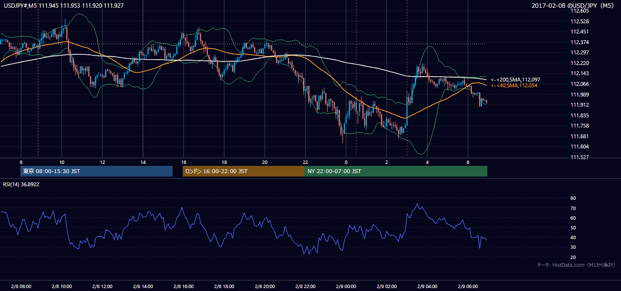The image size is (621, 291).
Task: Click the RSI(14) 36.8922 indicator label
Action: [21, 184]
